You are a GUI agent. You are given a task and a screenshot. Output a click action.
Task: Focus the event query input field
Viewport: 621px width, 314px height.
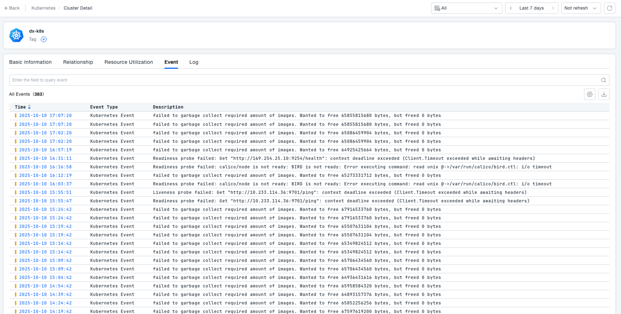coord(302,80)
